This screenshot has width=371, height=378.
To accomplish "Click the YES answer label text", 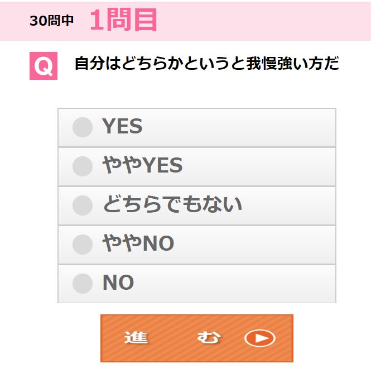I will pos(122,126).
